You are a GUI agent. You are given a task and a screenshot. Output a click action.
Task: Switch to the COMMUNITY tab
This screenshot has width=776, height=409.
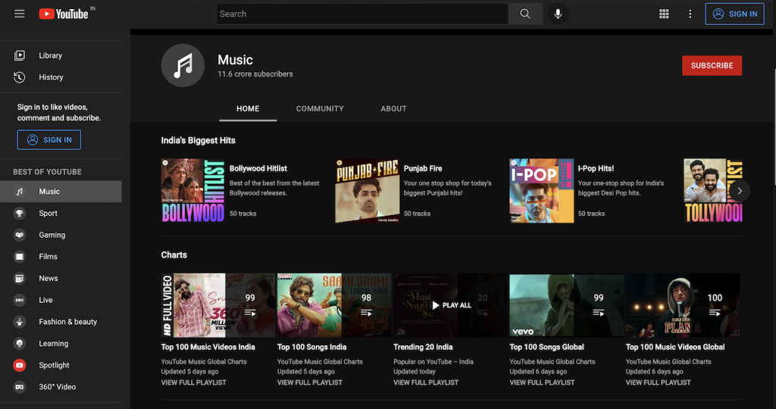[320, 109]
